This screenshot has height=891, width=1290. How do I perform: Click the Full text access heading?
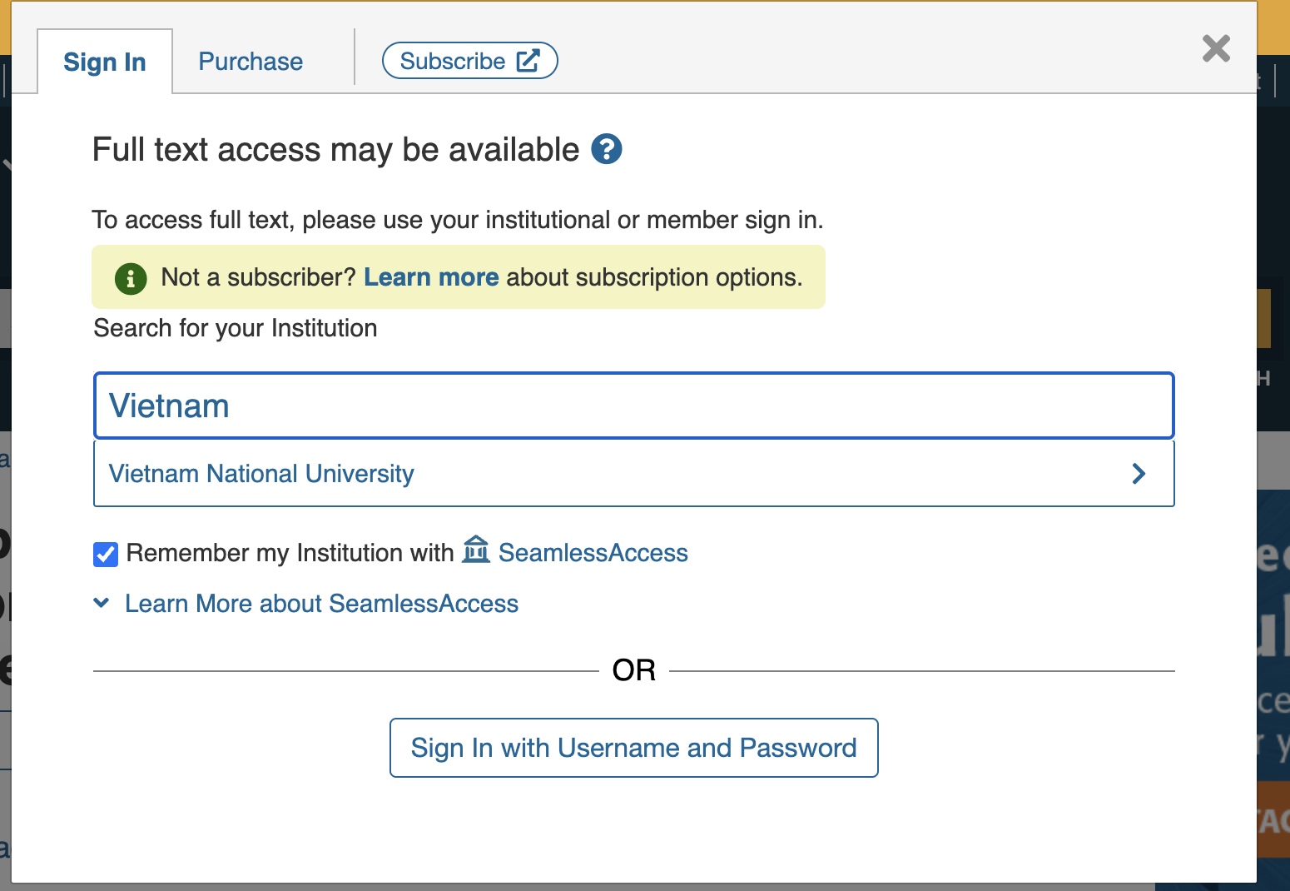click(x=335, y=150)
